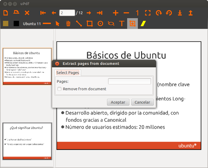
Task: Click the 'Desarrollo abierto' bullet text
Action: click(x=122, y=113)
